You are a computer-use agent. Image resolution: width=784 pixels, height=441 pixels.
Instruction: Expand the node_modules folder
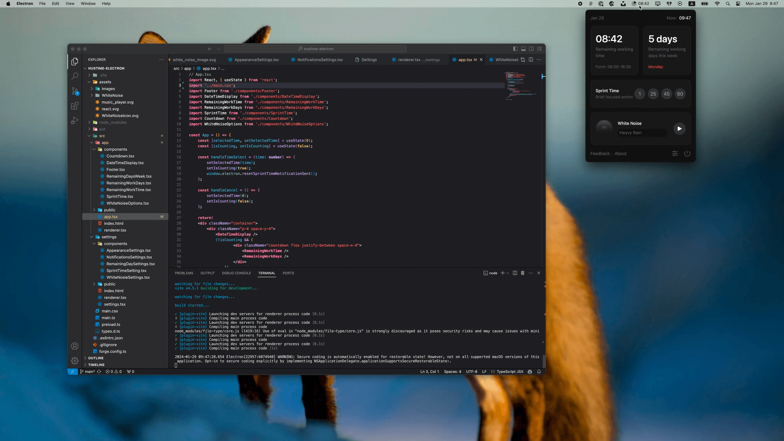[112, 122]
